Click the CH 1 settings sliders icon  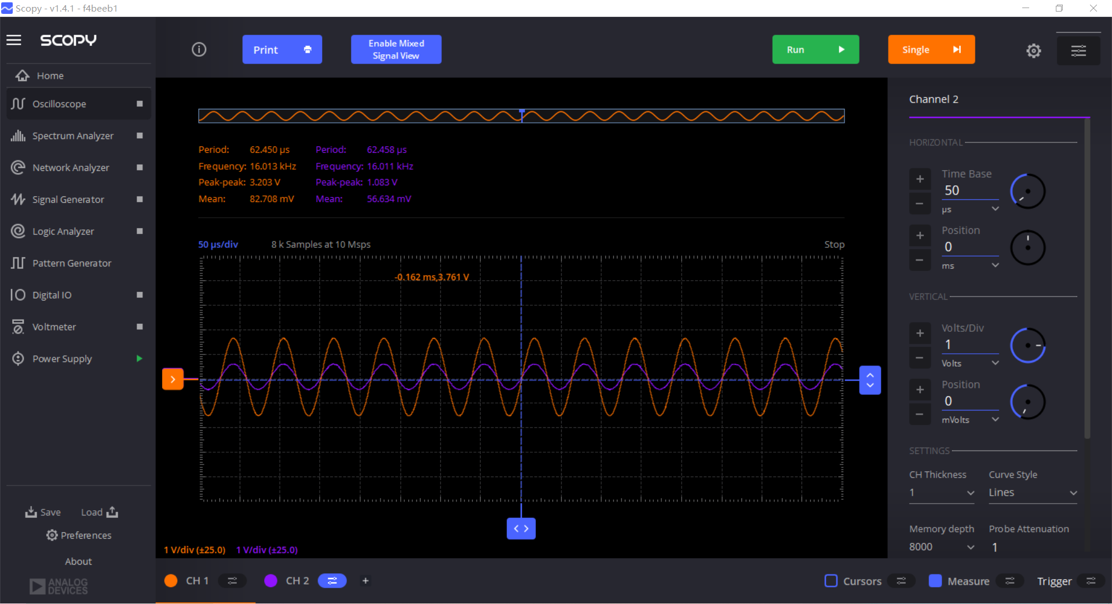(x=232, y=581)
